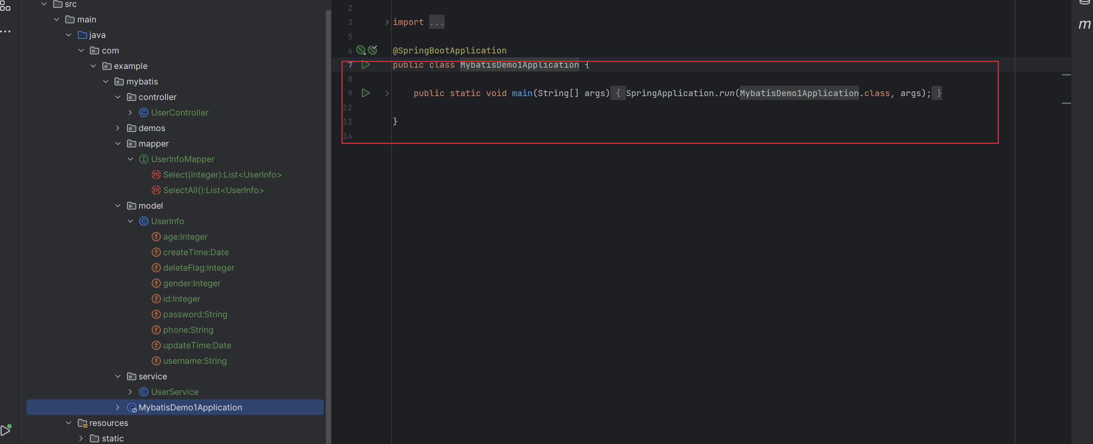Click id:Integer field icon

click(x=156, y=299)
